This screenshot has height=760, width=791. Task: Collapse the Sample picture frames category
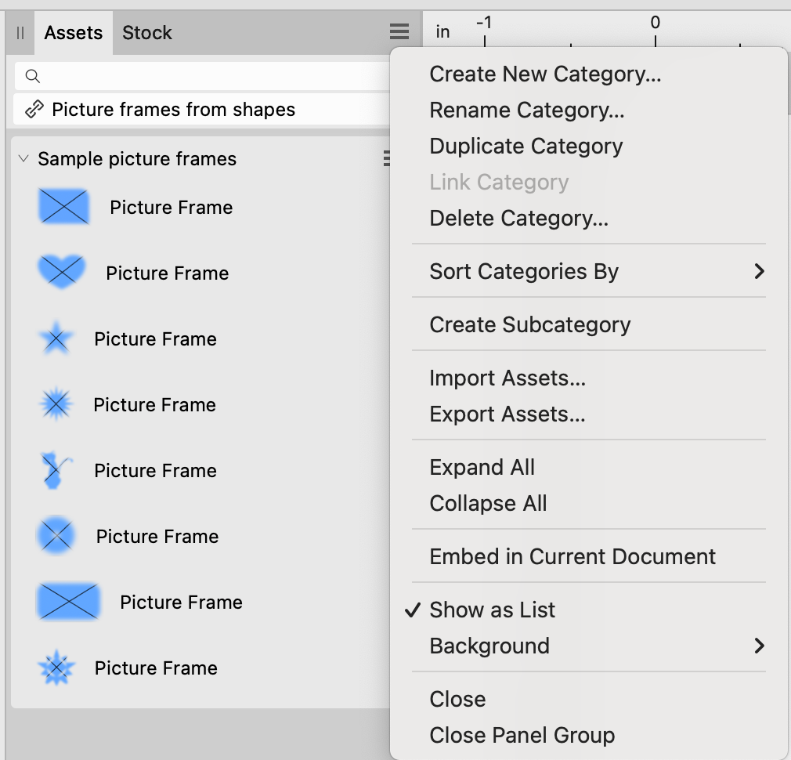pos(22,158)
